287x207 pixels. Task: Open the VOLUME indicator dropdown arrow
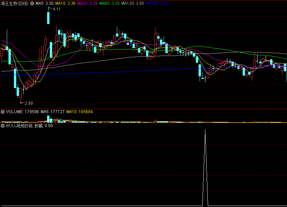click(3, 112)
